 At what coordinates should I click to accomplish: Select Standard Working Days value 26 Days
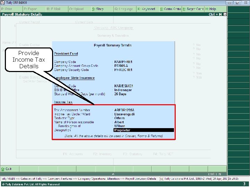pyautogui.click(x=120, y=94)
